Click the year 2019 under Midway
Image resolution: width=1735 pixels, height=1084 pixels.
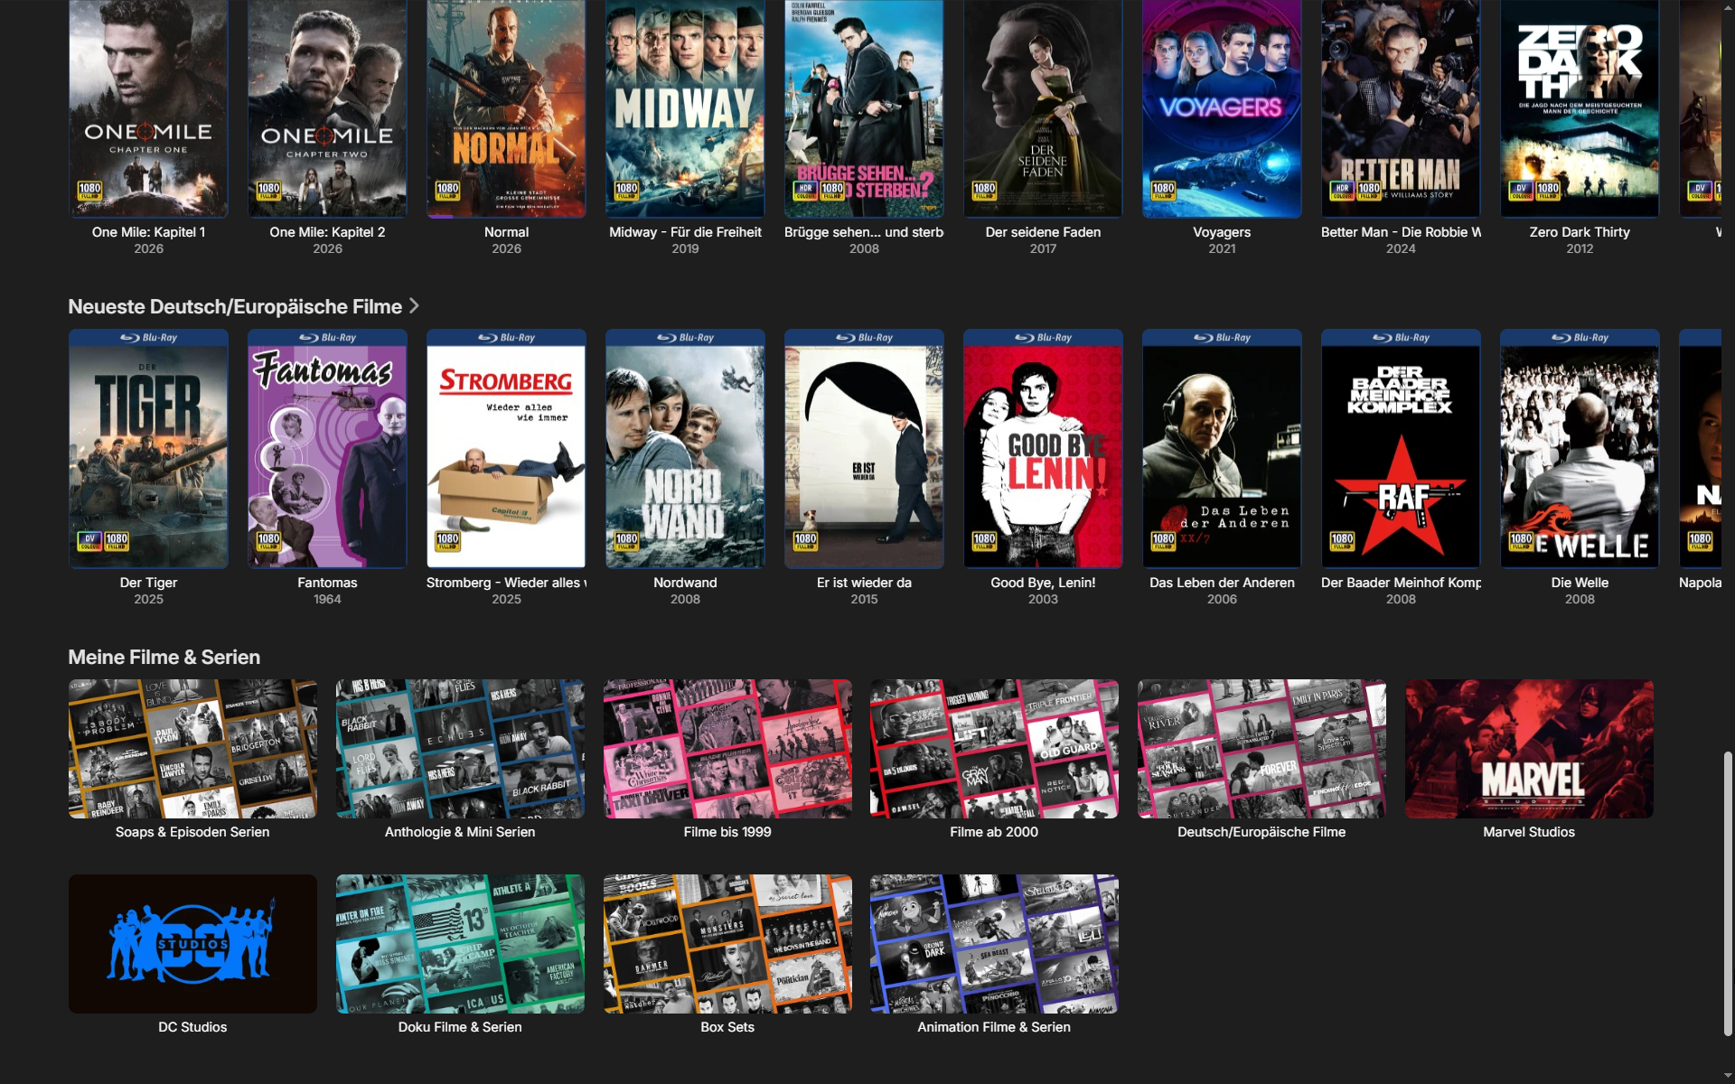(685, 248)
